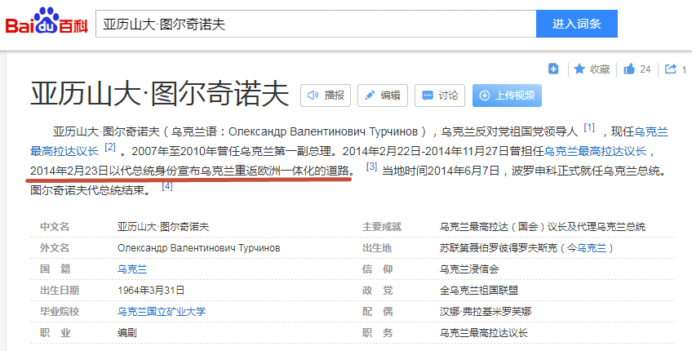Viewport: 692px width, 351px height.
Task: Click the blue plus add icon
Action: [553, 69]
